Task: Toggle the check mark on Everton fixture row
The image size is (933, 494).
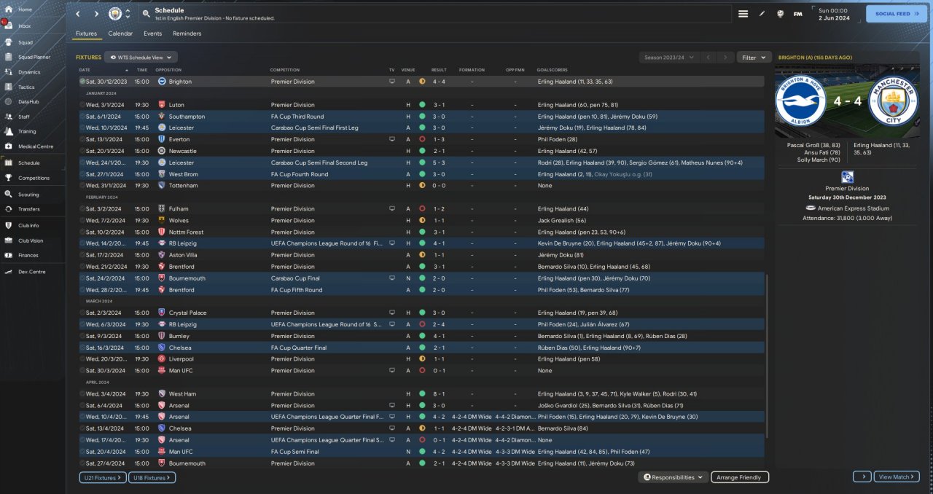Action: (x=82, y=139)
